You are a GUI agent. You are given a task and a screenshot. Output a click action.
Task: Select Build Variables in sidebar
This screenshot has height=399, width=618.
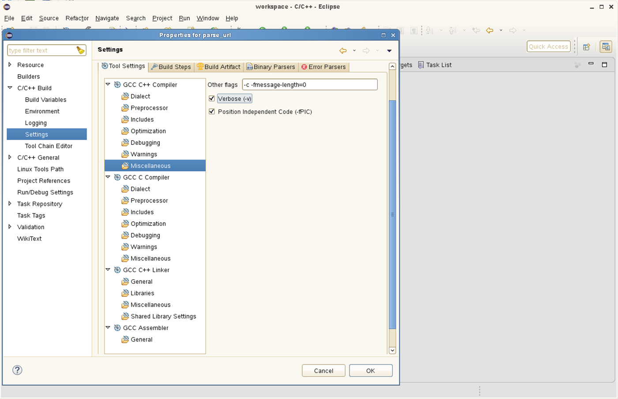(x=45, y=99)
